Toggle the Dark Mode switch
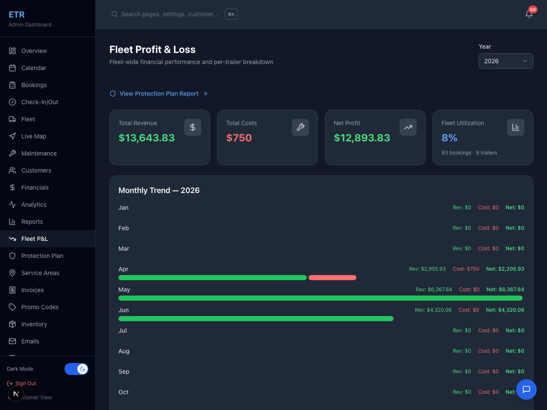The height and width of the screenshot is (410, 547). [x=76, y=369]
